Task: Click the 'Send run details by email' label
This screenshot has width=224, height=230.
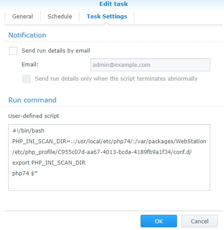Action: (56, 51)
